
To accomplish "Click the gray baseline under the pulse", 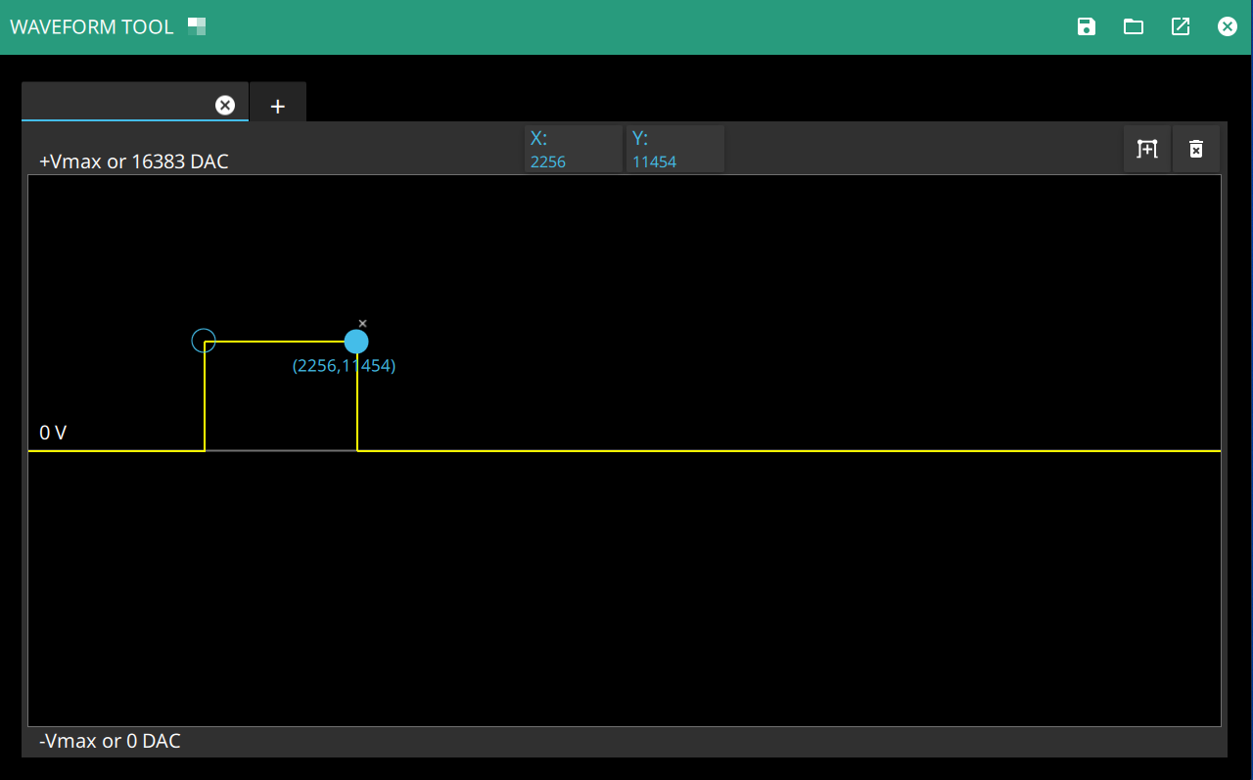I will [x=280, y=450].
